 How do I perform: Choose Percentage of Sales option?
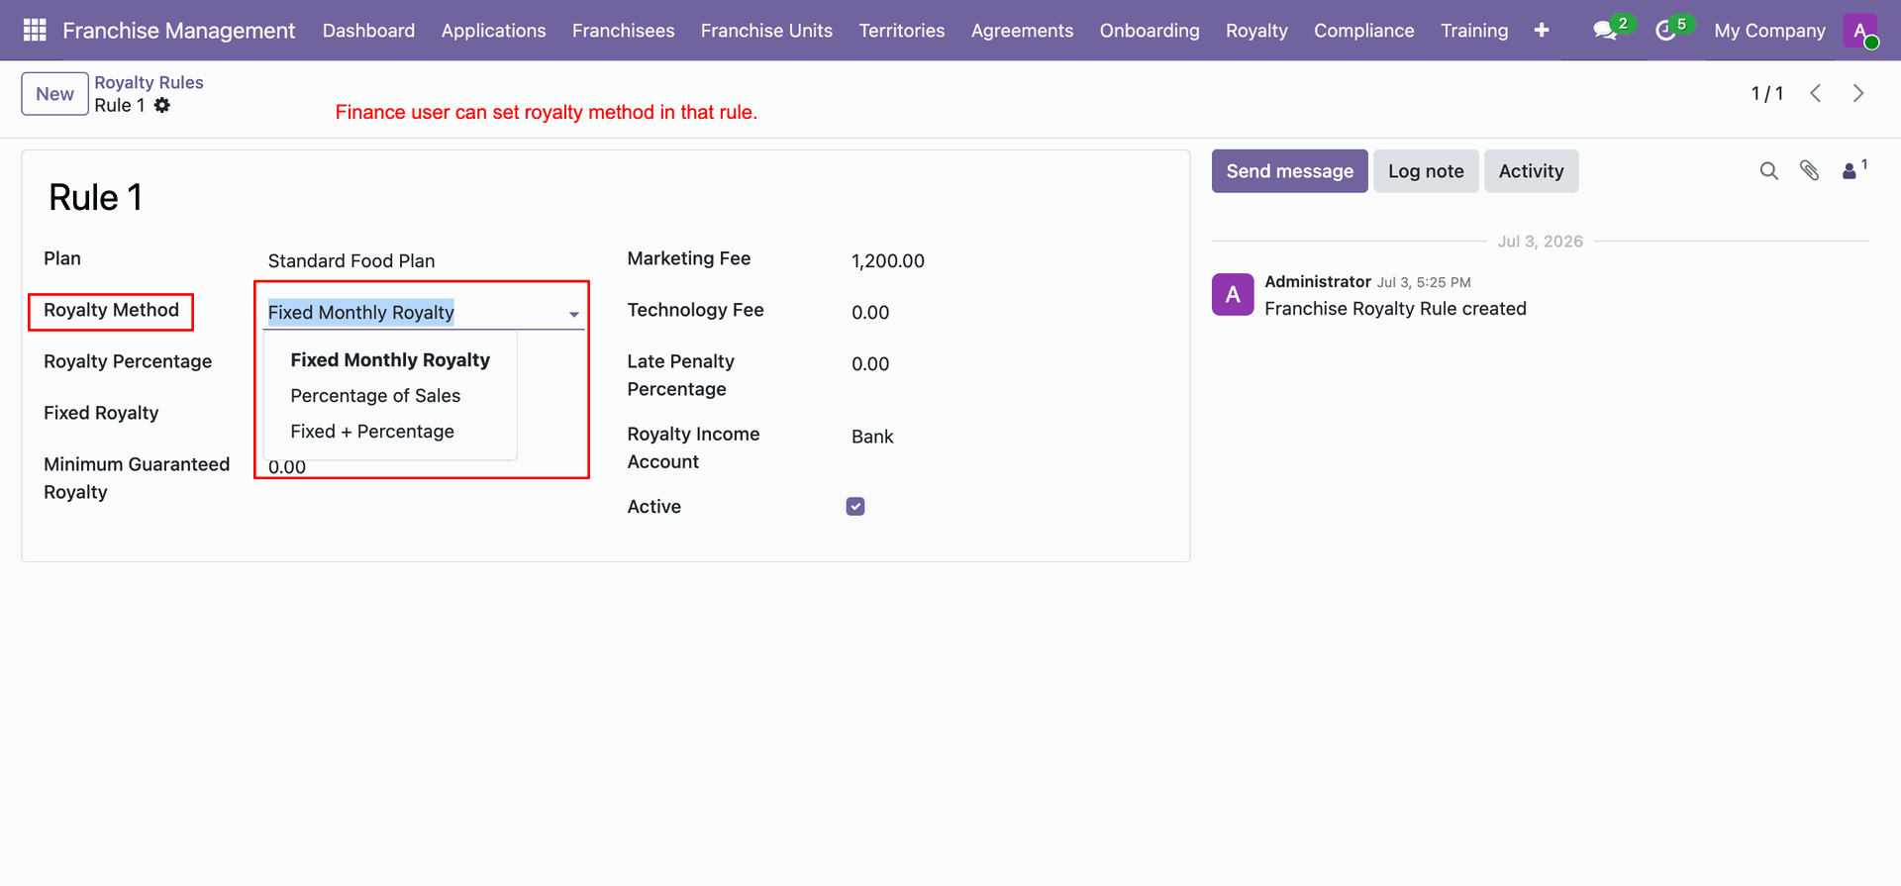390,396
